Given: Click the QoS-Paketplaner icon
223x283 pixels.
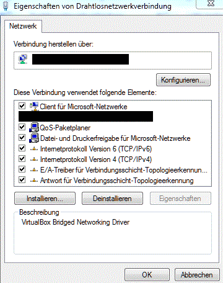Looking at the screenshot, I should click(x=34, y=127).
